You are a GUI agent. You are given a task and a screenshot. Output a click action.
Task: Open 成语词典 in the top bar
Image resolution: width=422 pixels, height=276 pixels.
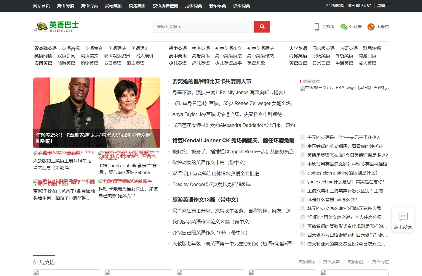[194, 6]
